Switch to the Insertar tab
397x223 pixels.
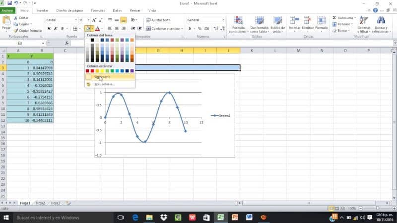(x=42, y=10)
